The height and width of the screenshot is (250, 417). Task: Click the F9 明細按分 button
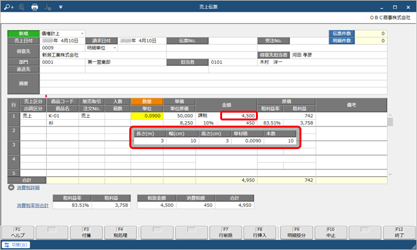(x=297, y=232)
